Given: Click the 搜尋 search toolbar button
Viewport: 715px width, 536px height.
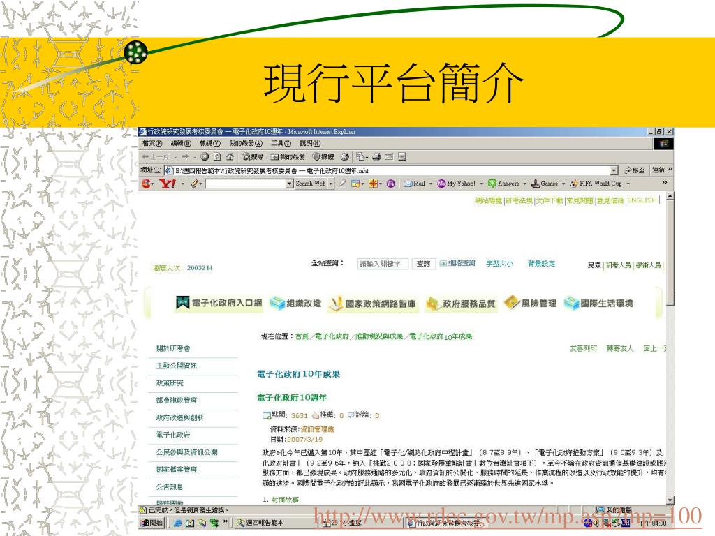Looking at the screenshot, I should point(253,157).
